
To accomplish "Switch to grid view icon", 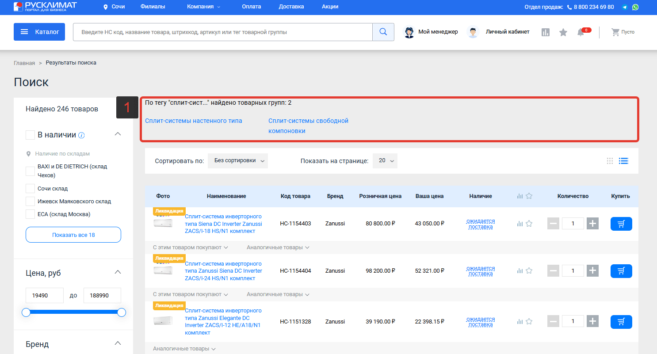I will [610, 161].
